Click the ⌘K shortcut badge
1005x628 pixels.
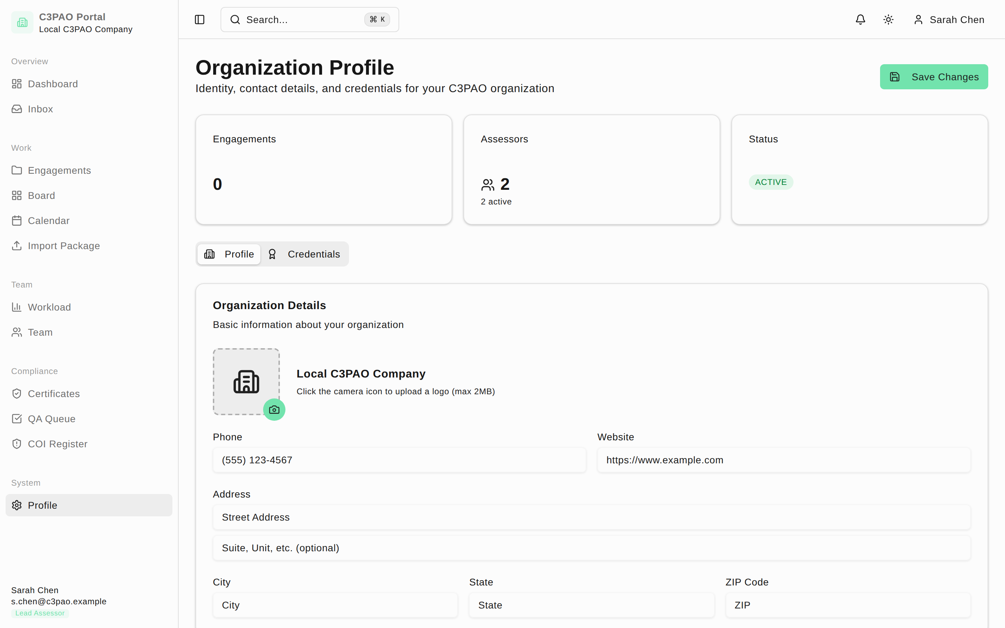click(377, 20)
